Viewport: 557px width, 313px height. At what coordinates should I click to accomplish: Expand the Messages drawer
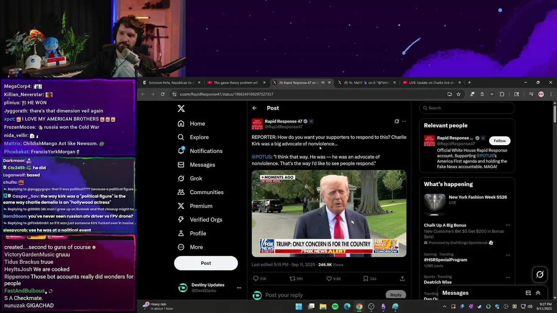click(x=538, y=293)
